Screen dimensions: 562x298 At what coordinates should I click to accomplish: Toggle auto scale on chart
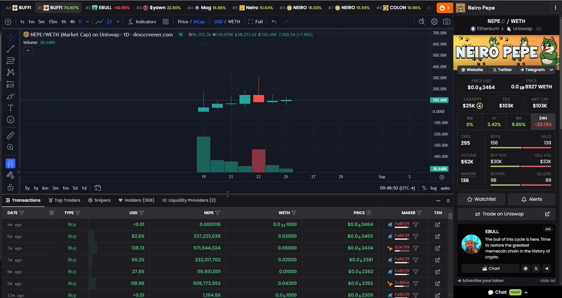pyautogui.click(x=445, y=188)
